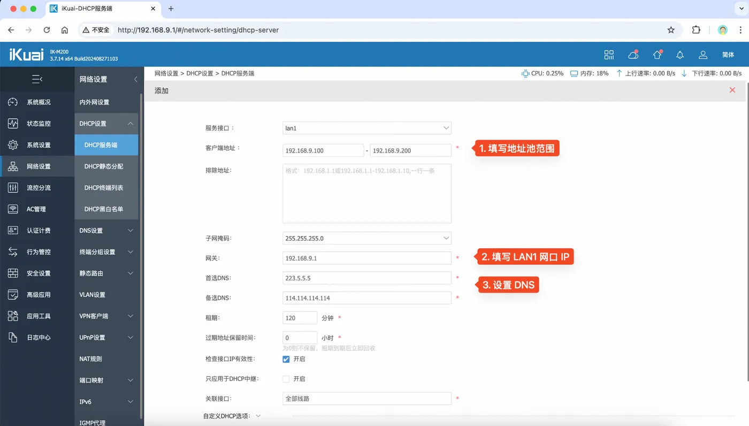Open the cloud service icon in header
The height and width of the screenshot is (426, 749).
pyautogui.click(x=633, y=55)
